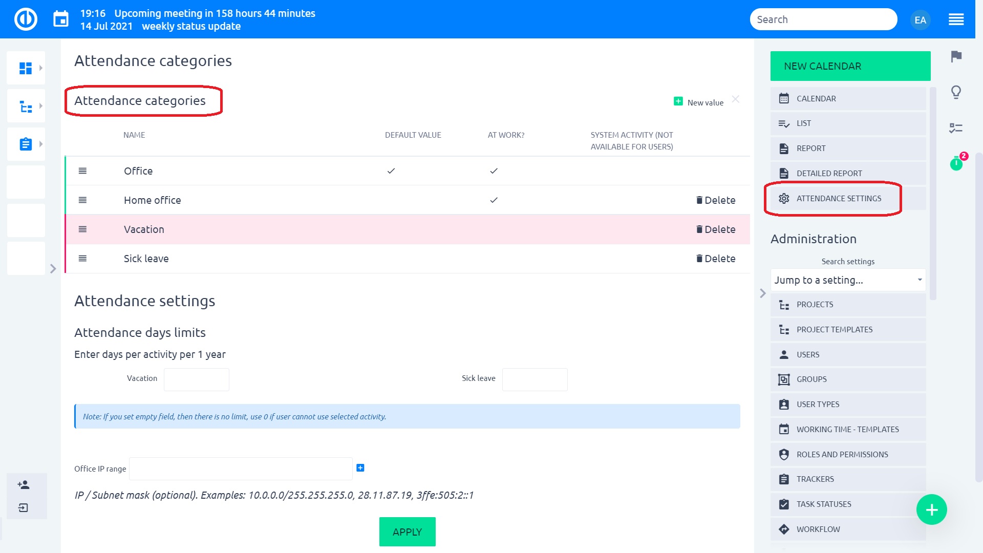This screenshot has width=983, height=553.
Task: Toggle Default value check for Office
Action: coord(391,171)
